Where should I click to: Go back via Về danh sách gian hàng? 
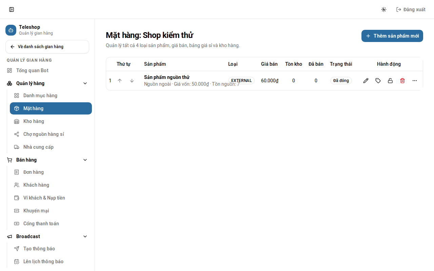pyautogui.click(x=47, y=47)
